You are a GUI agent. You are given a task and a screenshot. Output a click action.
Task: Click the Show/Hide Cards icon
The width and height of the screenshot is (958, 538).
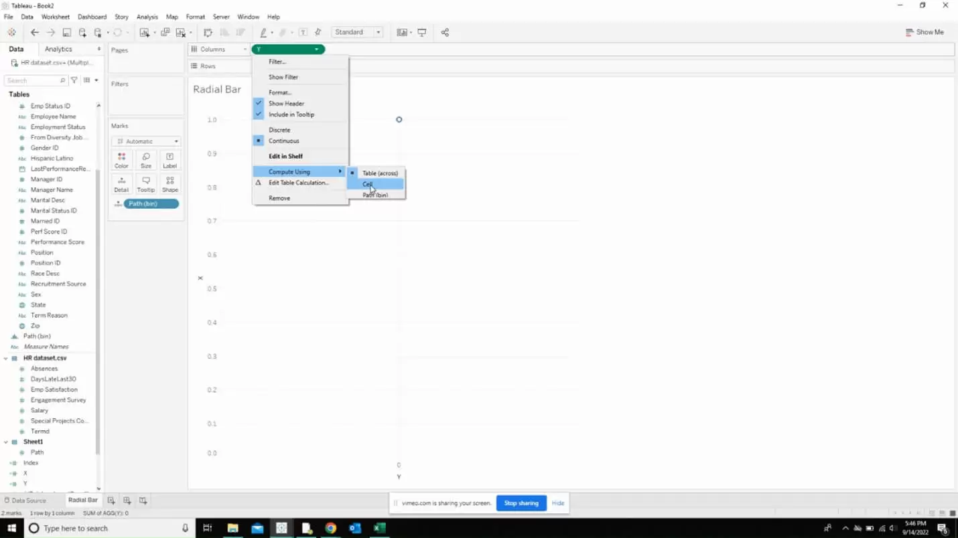pyautogui.click(x=401, y=32)
